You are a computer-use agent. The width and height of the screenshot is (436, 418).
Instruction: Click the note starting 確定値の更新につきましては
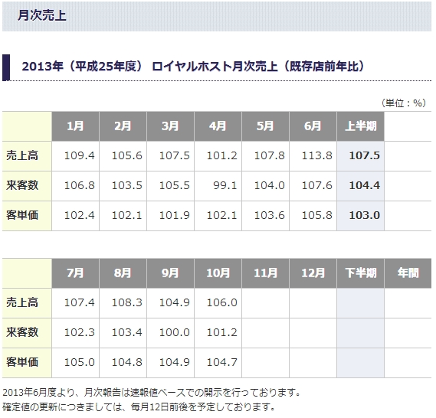[139, 407]
